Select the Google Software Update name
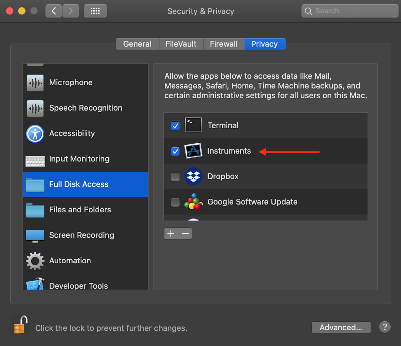401x346 pixels. tap(253, 202)
